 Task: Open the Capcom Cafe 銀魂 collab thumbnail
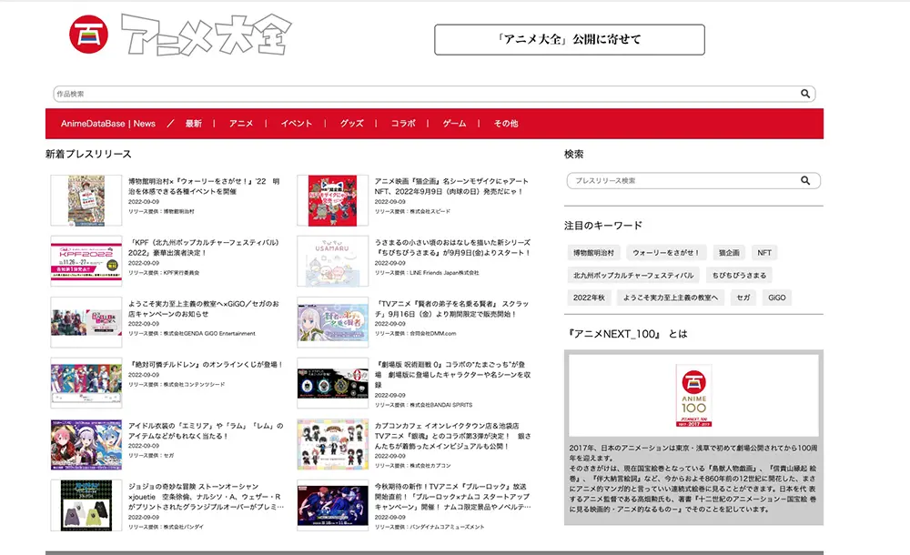[332, 444]
